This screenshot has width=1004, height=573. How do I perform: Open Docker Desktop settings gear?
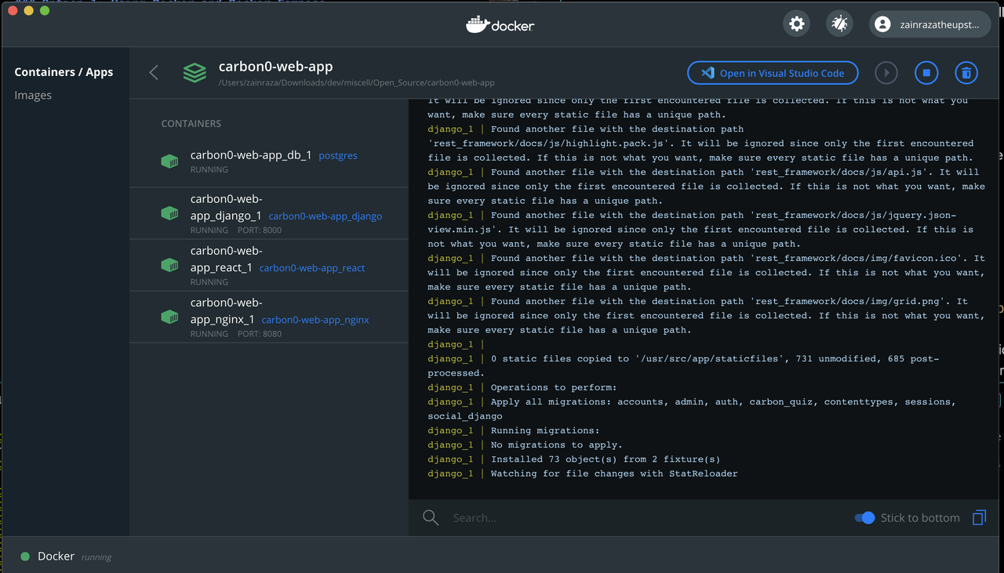click(x=796, y=24)
